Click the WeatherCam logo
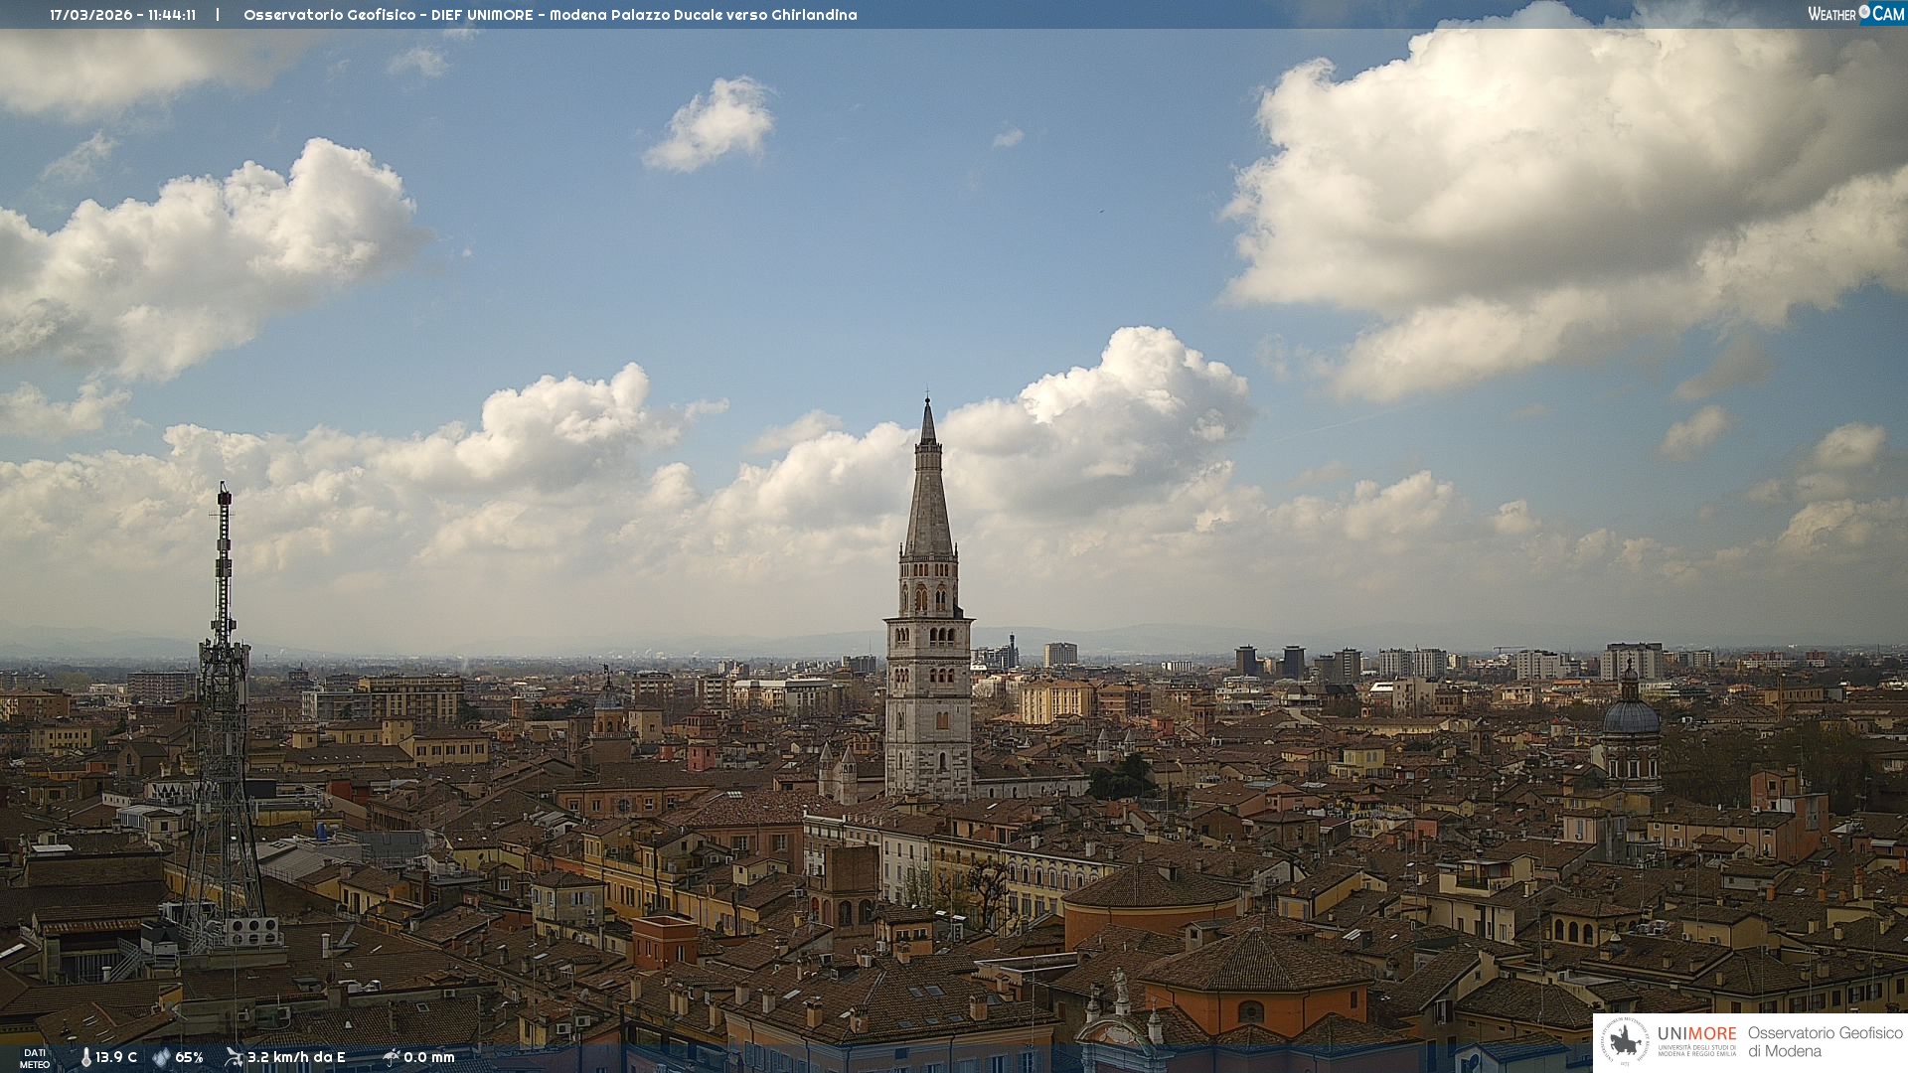The image size is (1908, 1073). 1855,14
